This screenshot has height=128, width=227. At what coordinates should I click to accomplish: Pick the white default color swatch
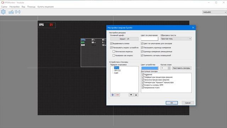[x=149, y=39]
